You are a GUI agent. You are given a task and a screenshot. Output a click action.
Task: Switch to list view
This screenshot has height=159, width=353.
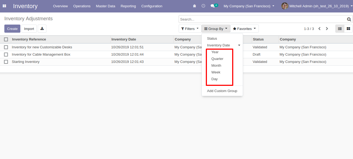[x=340, y=29]
